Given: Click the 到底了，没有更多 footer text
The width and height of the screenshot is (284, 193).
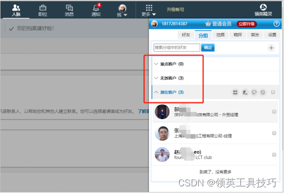Looking at the screenshot, I should point(215,172).
